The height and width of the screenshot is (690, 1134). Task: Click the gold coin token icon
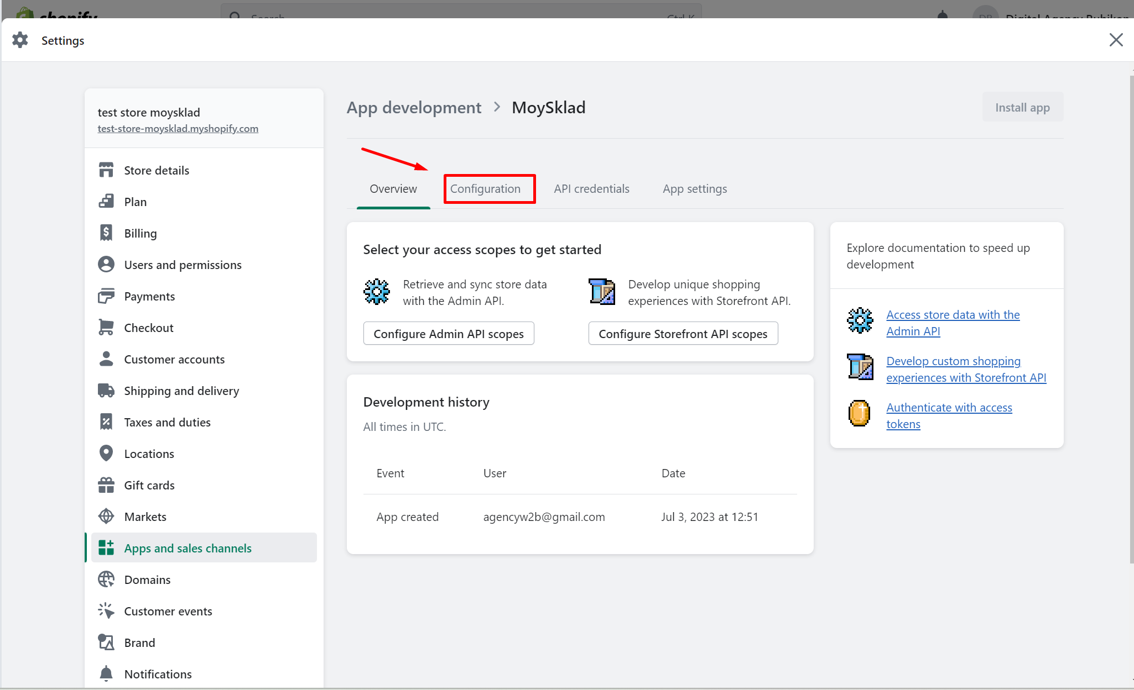pos(860,414)
